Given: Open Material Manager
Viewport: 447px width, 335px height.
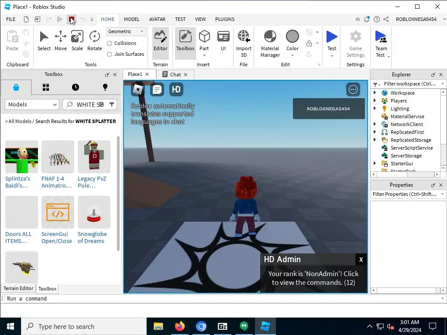Looking at the screenshot, I should pyautogui.click(x=270, y=44).
